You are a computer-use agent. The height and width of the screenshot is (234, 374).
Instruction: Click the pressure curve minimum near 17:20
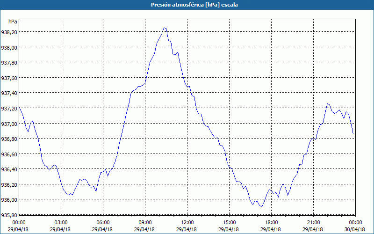click(x=262, y=206)
